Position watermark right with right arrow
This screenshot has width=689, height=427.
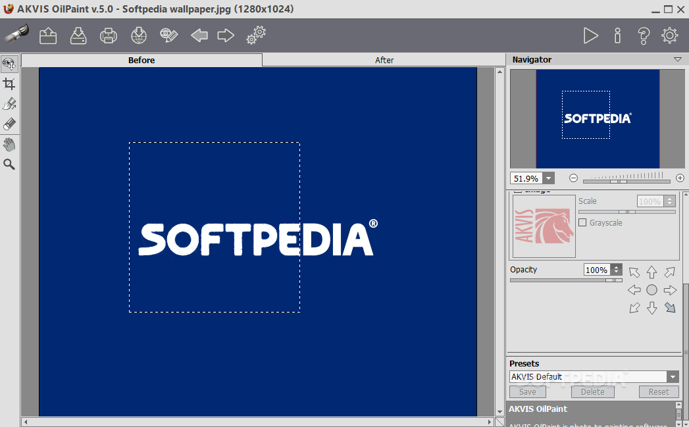(x=670, y=290)
